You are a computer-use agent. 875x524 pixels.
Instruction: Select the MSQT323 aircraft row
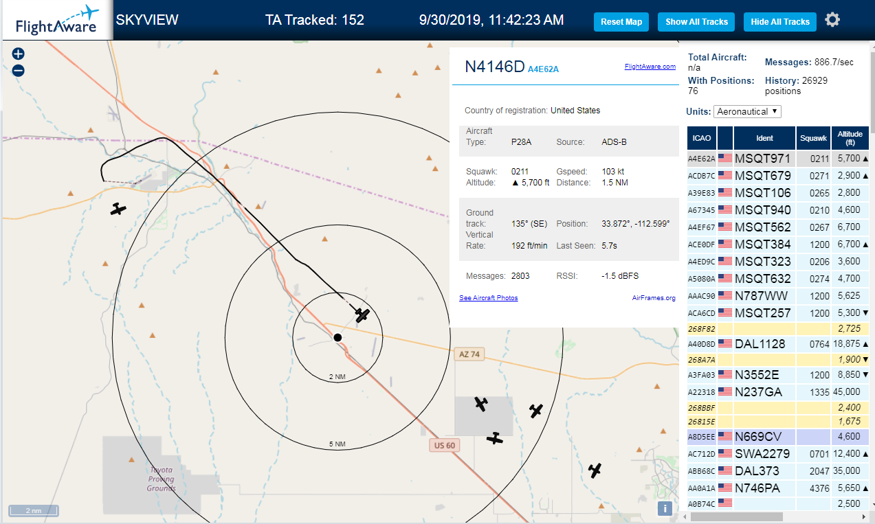[779, 262]
